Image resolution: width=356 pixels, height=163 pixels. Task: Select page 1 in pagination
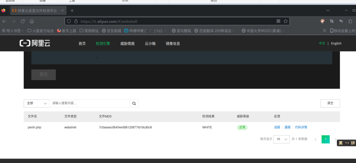(325, 139)
